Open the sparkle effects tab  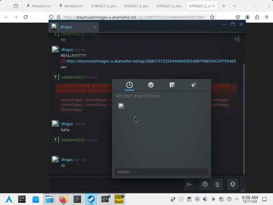pyautogui.click(x=193, y=85)
